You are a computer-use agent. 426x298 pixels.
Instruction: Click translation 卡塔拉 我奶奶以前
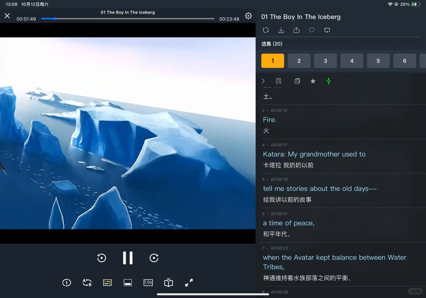coord(288,165)
